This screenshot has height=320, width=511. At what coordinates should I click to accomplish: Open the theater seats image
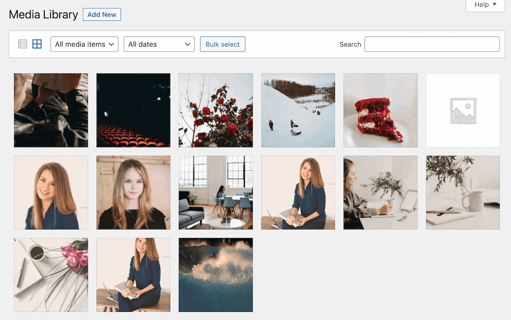pos(133,110)
